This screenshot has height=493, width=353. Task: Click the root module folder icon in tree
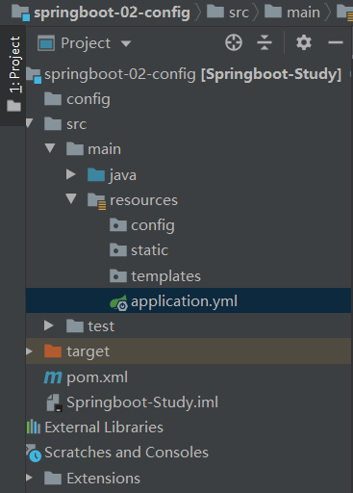click(x=34, y=75)
